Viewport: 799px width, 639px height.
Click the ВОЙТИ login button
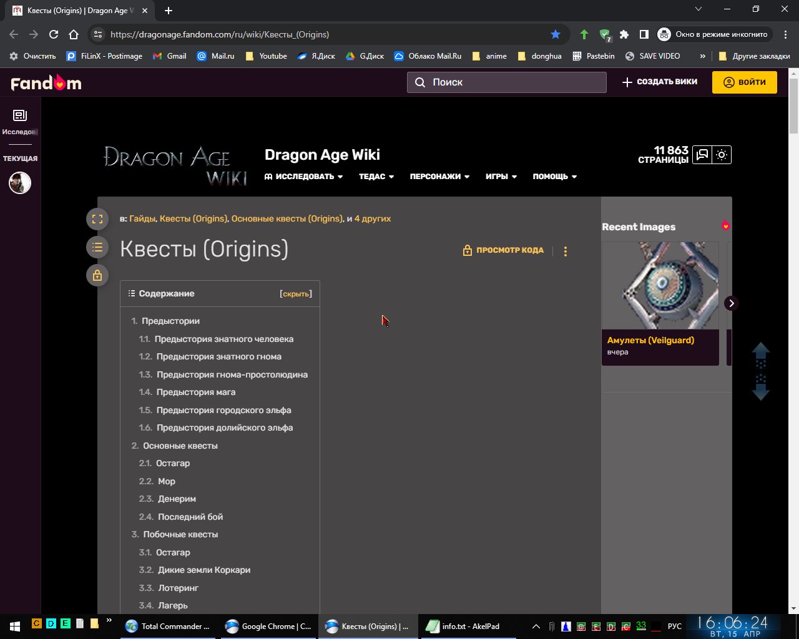coord(744,82)
